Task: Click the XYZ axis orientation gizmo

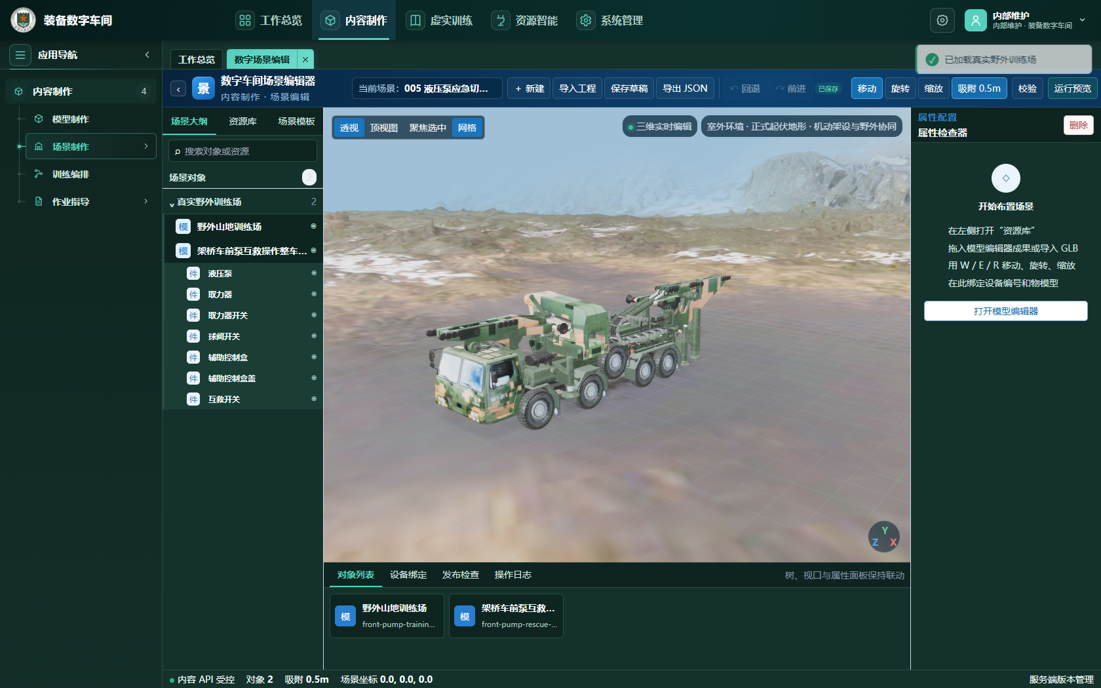Action: tap(884, 537)
